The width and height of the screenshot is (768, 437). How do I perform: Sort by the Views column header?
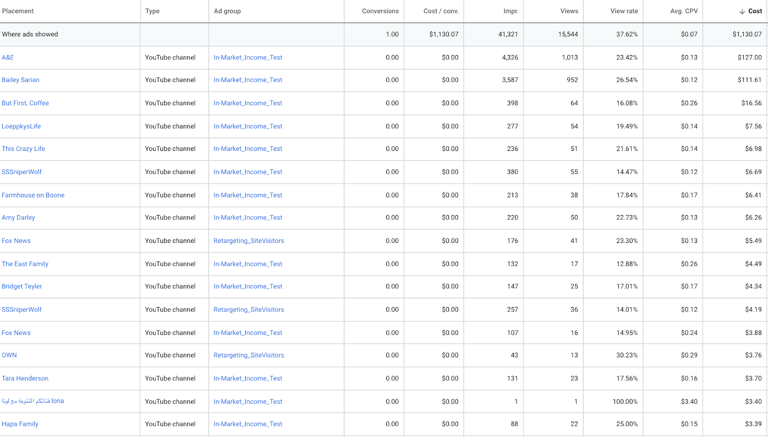pyautogui.click(x=569, y=11)
